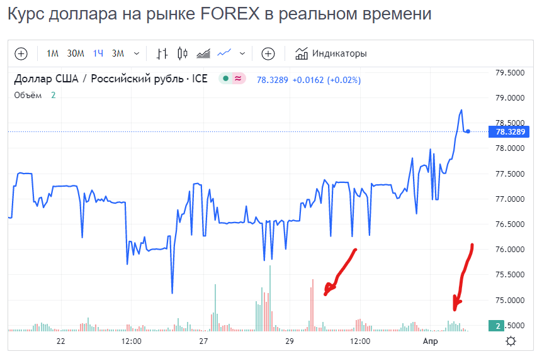The width and height of the screenshot is (537, 354).
Task: Switch to candlestick chart style
Action: click(x=183, y=53)
